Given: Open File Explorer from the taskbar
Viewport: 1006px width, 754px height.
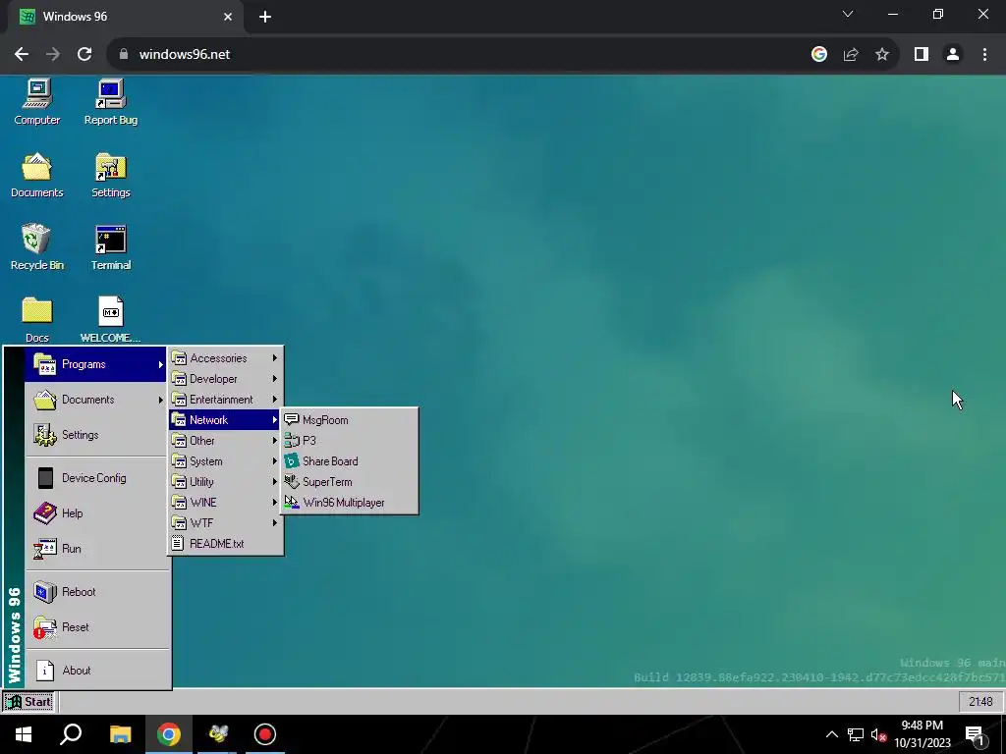Looking at the screenshot, I should tap(120, 734).
